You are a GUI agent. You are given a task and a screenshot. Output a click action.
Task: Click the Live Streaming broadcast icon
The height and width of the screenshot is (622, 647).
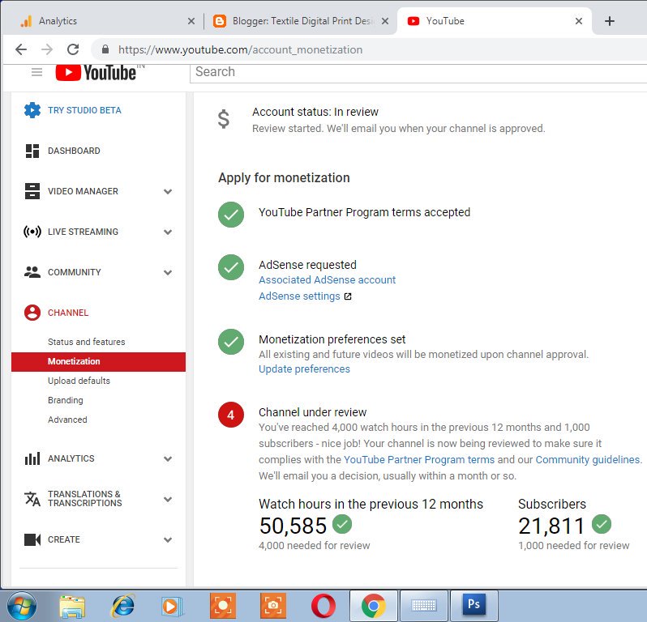coord(32,232)
